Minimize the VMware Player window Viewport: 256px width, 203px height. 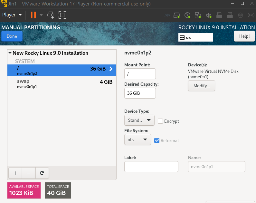pos(232,4)
